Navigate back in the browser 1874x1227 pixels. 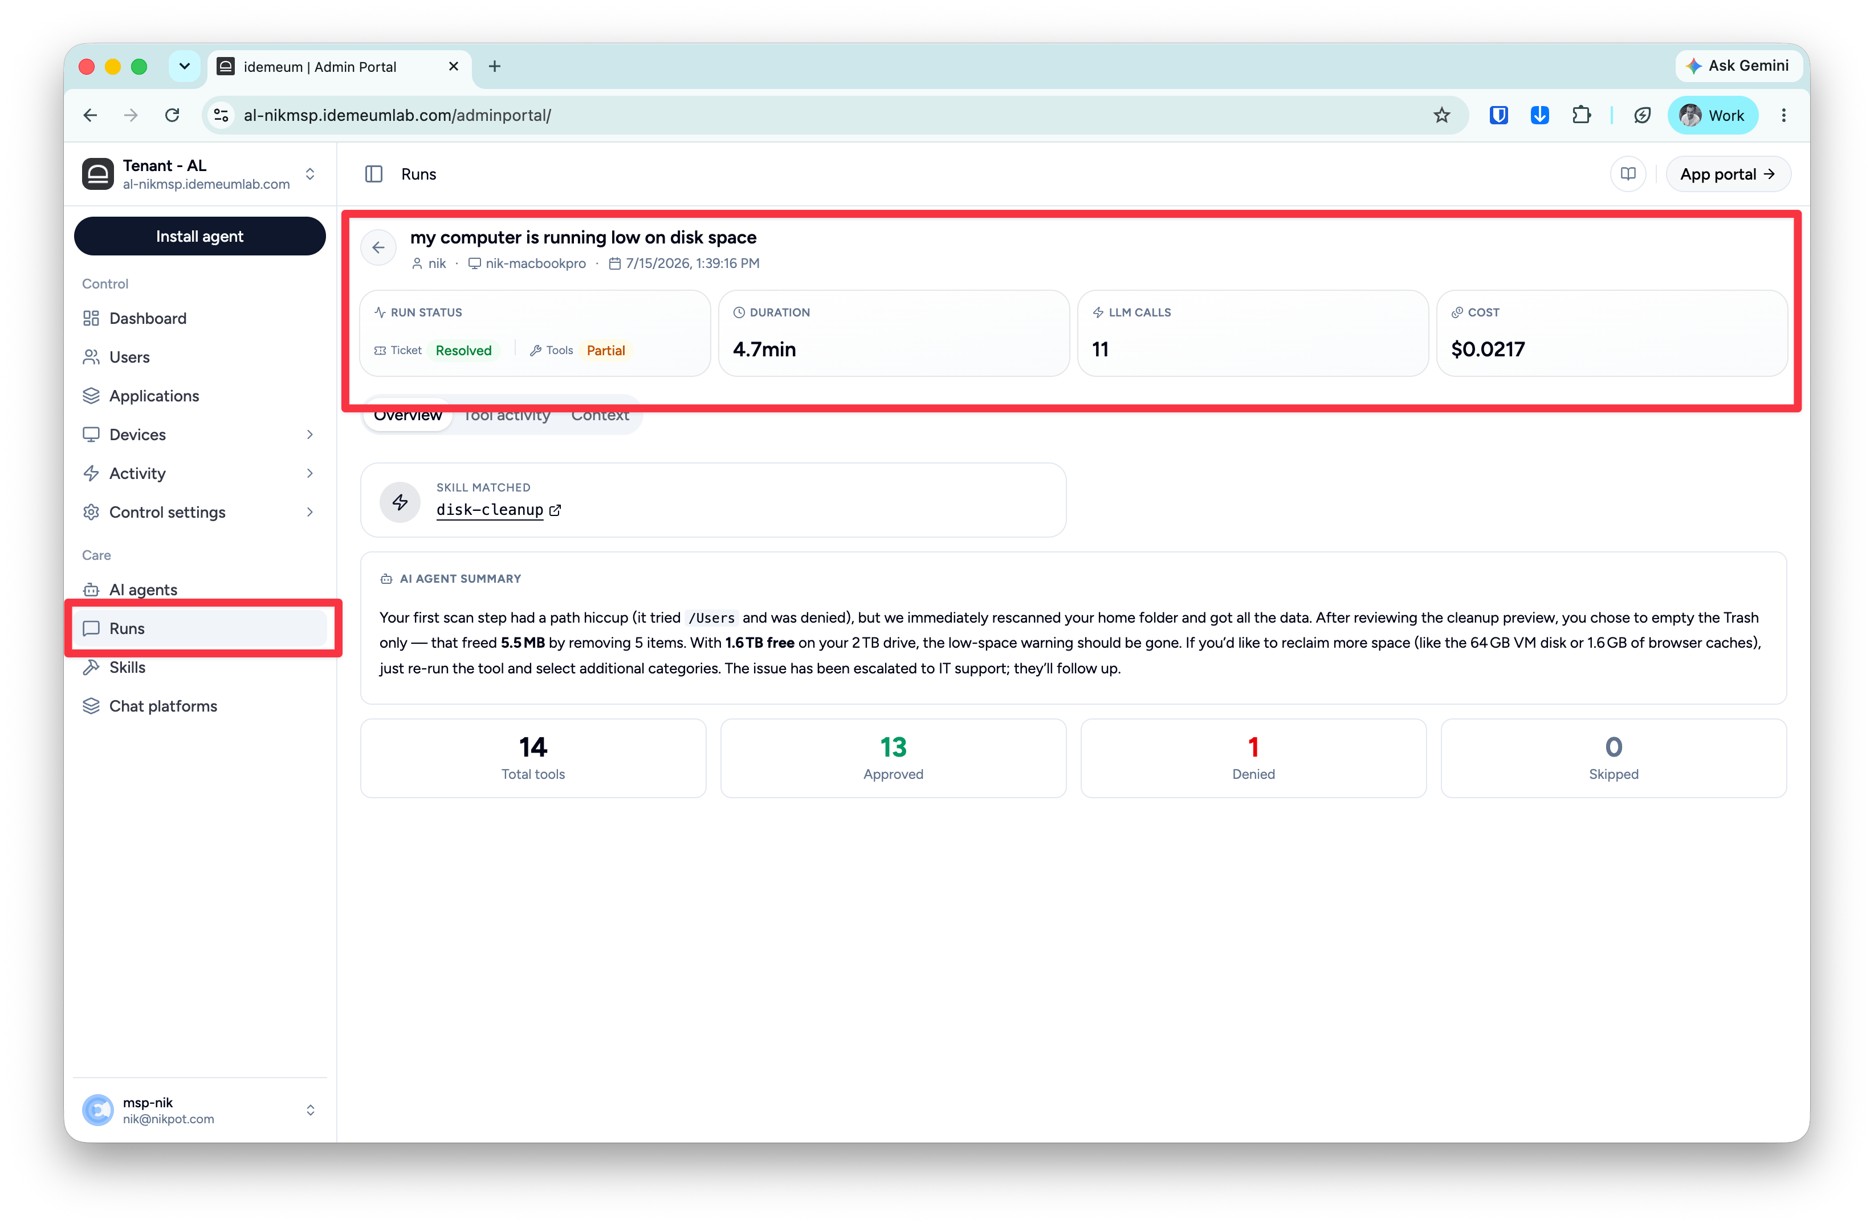pyautogui.click(x=91, y=115)
